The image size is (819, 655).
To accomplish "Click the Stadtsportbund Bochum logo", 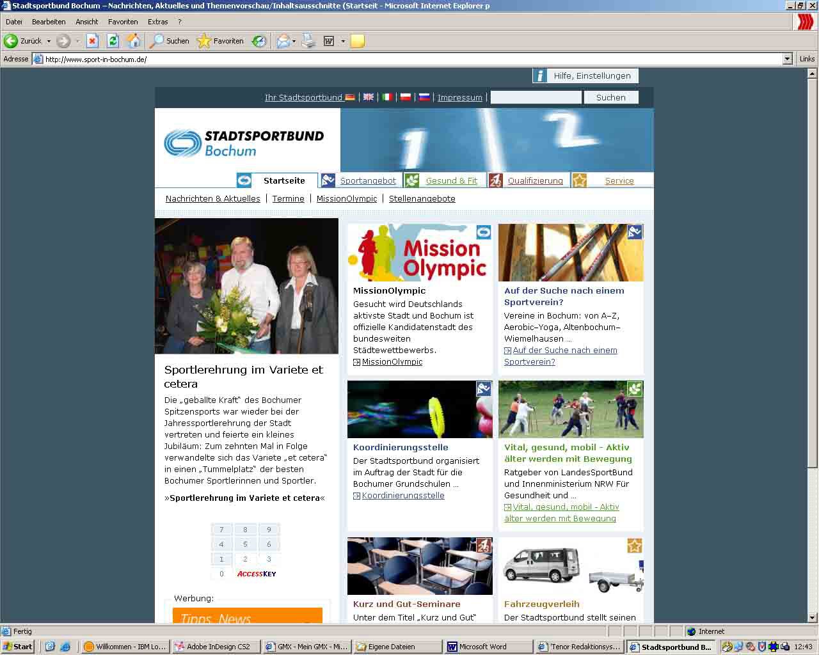I will click(244, 143).
